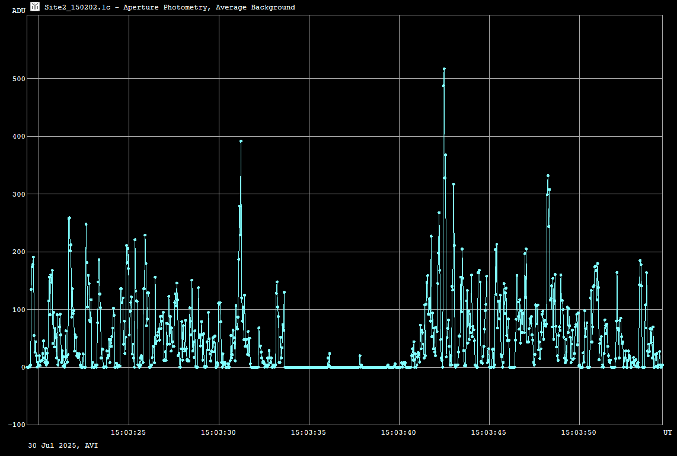Select the peak near 330 ADU after 15:03:45
Screen dimensions: 677x456
pyautogui.click(x=548, y=176)
